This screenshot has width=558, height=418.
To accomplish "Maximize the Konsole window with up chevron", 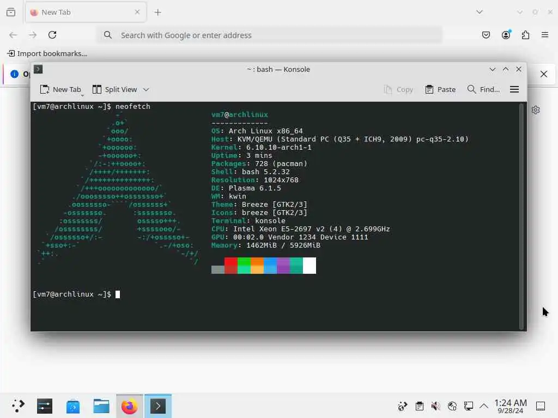I will 506,69.
